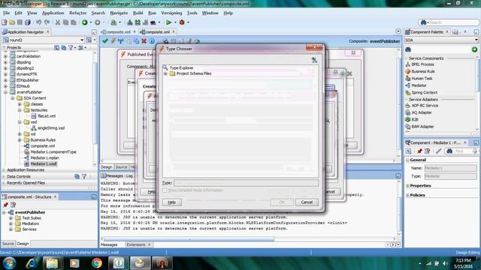Expand Policies section in Property Inspector
Viewport: 481px width, 270px height.
coord(407,195)
